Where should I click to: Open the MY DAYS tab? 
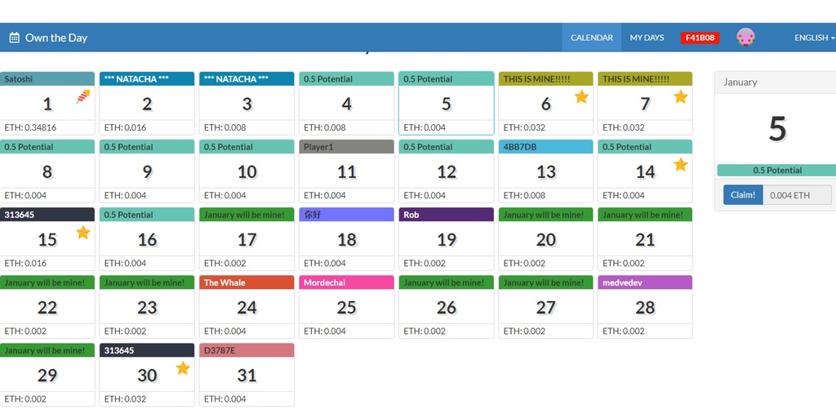[x=647, y=38]
